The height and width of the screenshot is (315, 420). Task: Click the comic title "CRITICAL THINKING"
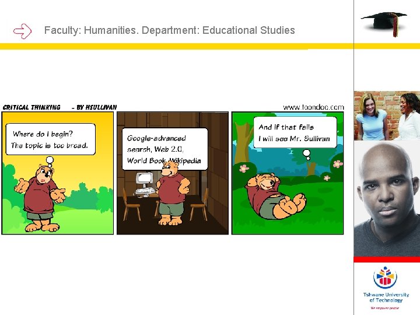[x=32, y=107]
